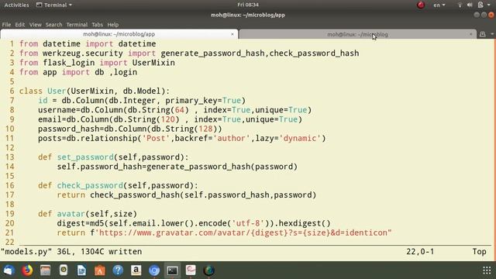Open the en keyboard language dropdown
496x279 pixels.
click(x=439, y=5)
